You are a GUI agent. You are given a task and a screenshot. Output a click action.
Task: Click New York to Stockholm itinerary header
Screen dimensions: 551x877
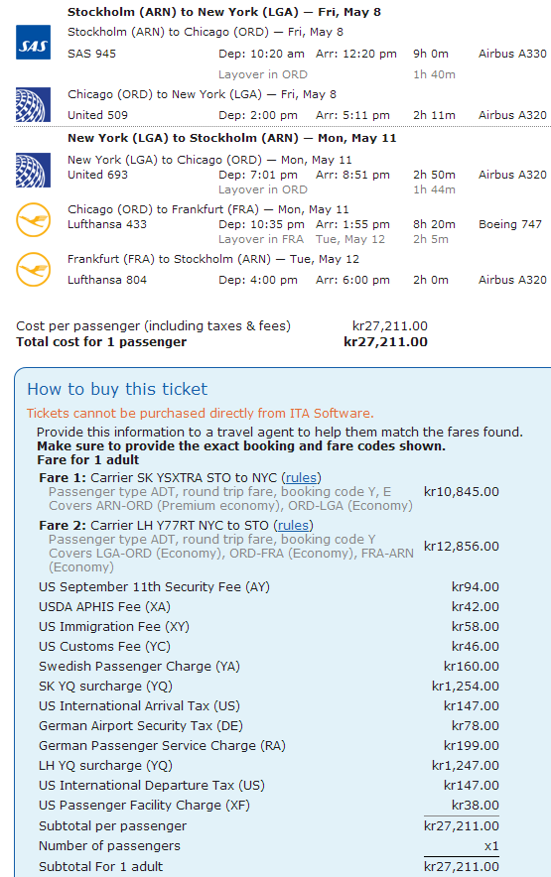(232, 138)
